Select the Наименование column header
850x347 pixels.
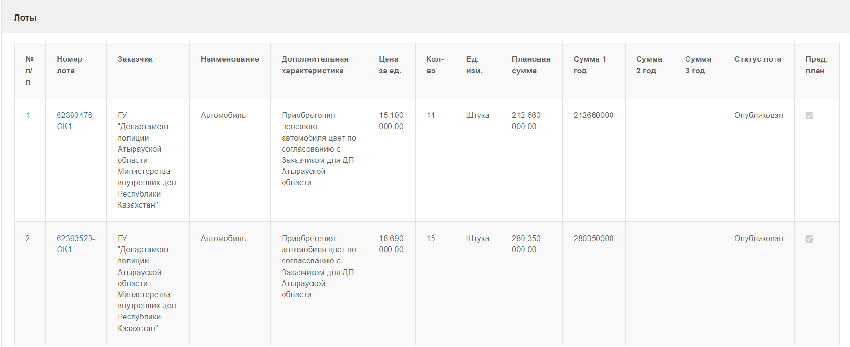230,59
